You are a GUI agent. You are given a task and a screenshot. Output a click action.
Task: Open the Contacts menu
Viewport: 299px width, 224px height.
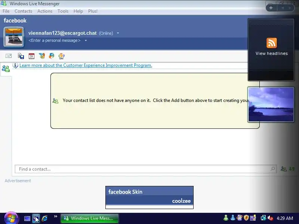(x=24, y=11)
